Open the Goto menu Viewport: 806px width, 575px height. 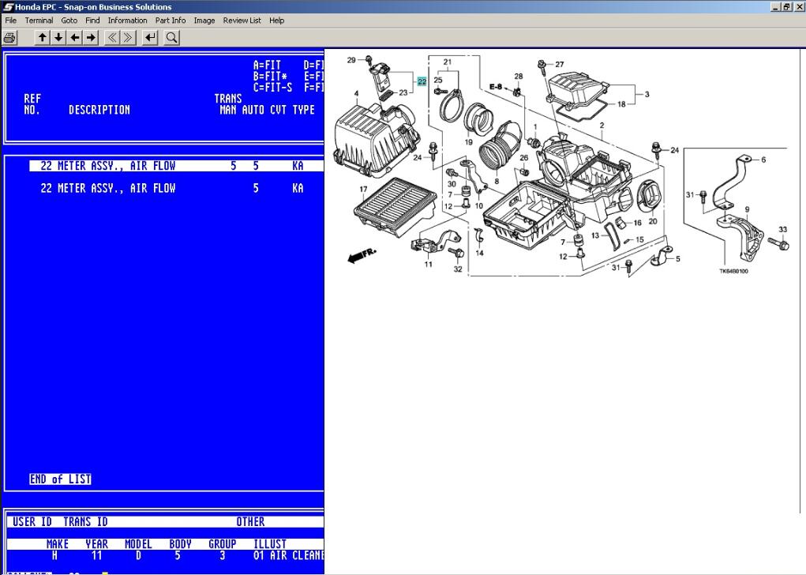[69, 21]
